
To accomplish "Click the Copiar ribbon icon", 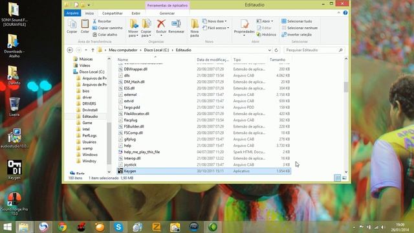I will [x=72, y=27].
